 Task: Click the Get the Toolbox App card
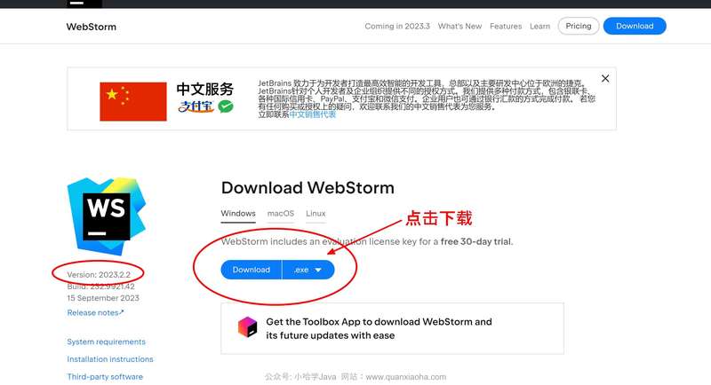point(392,328)
